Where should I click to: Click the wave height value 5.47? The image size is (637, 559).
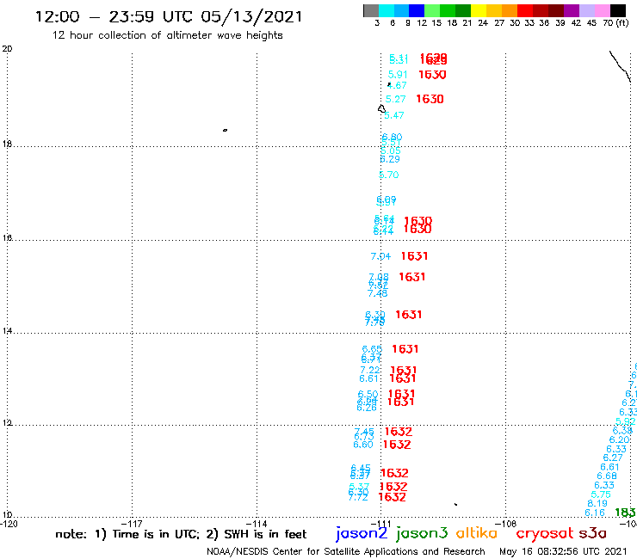coord(394,115)
